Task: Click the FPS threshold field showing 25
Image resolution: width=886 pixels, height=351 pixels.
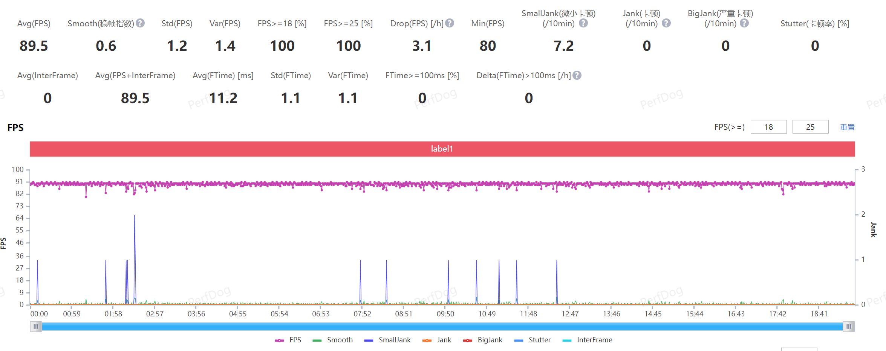Action: pos(810,127)
